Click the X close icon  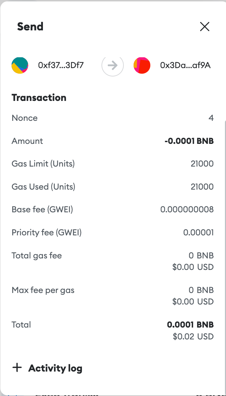coord(205,27)
